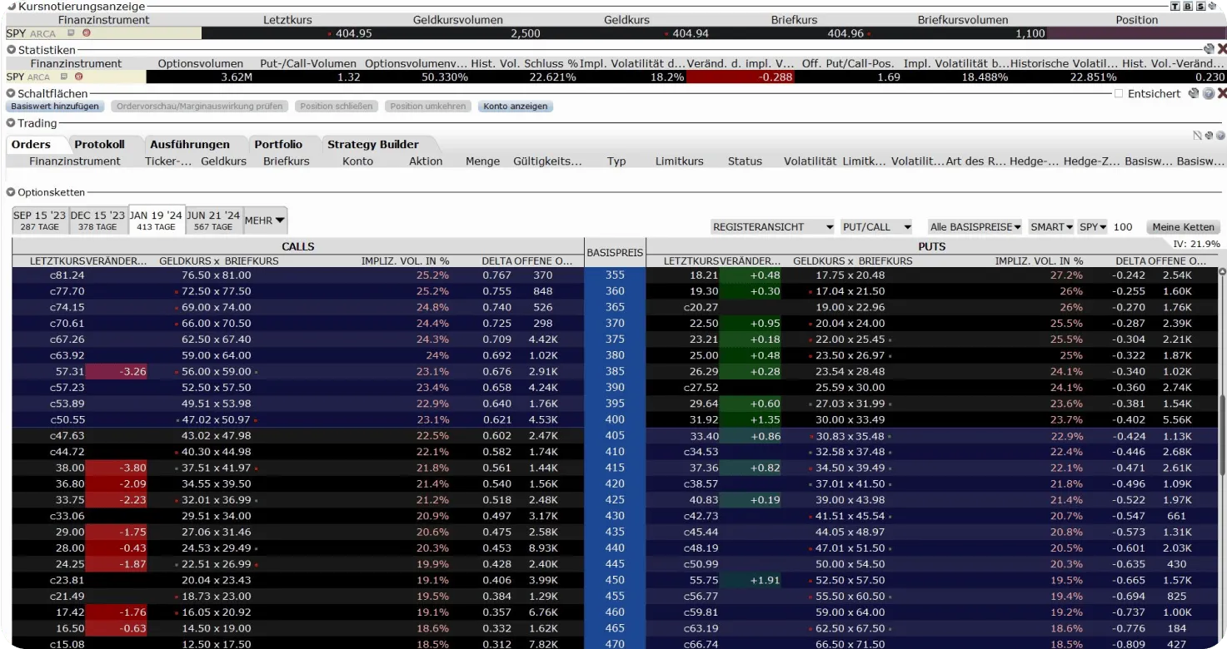This screenshot has height=649, width=1227.
Task: Collapse the Statistiken section
Action: 11,49
